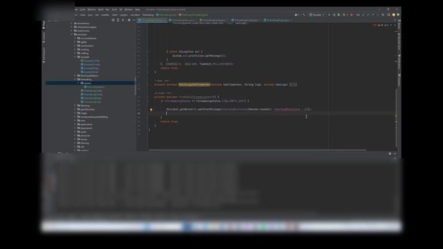Viewport: 443px width, 249px height.
Task: Open the Window menu
Action: coord(129,10)
